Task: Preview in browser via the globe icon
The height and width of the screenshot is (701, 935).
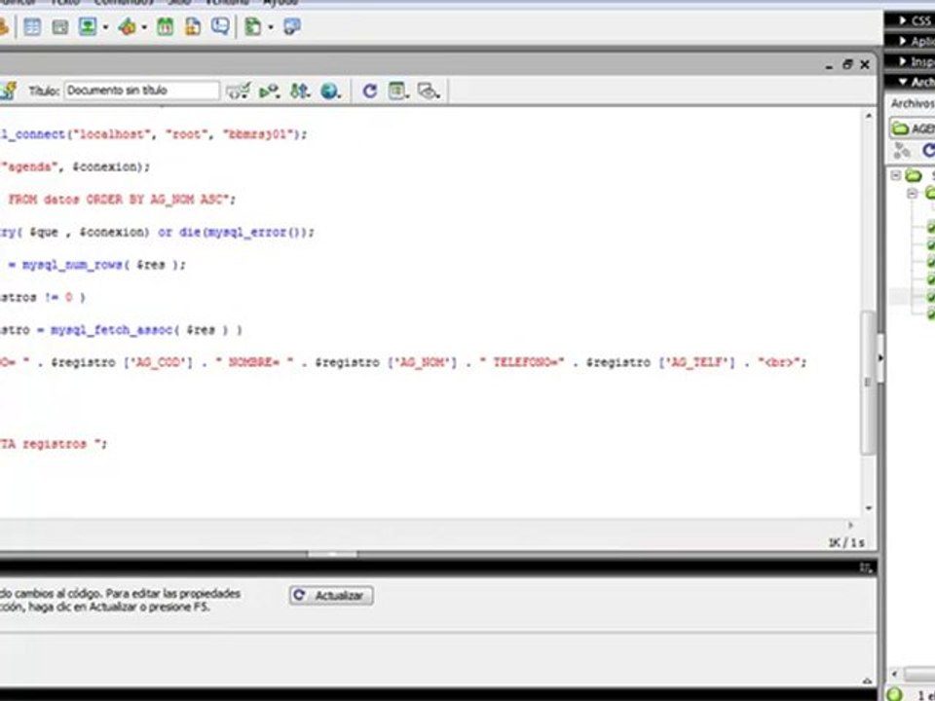Action: coord(330,92)
